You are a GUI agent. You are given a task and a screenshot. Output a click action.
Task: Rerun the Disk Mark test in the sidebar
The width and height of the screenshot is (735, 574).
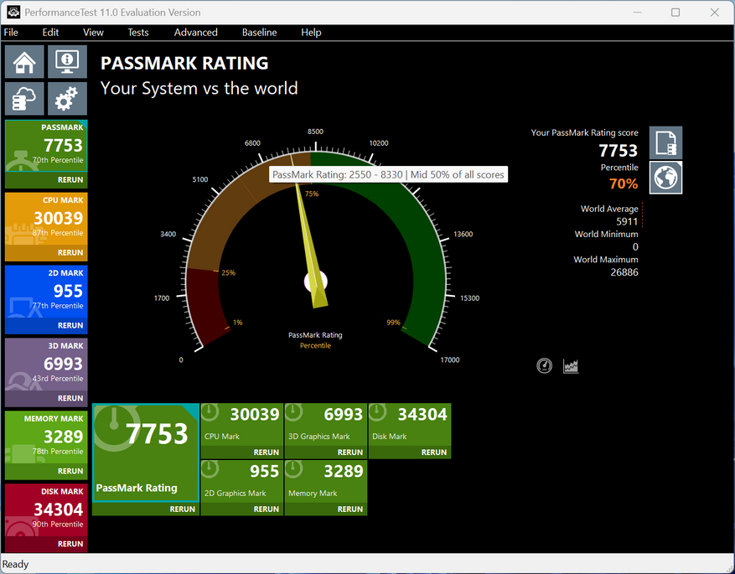[70, 544]
